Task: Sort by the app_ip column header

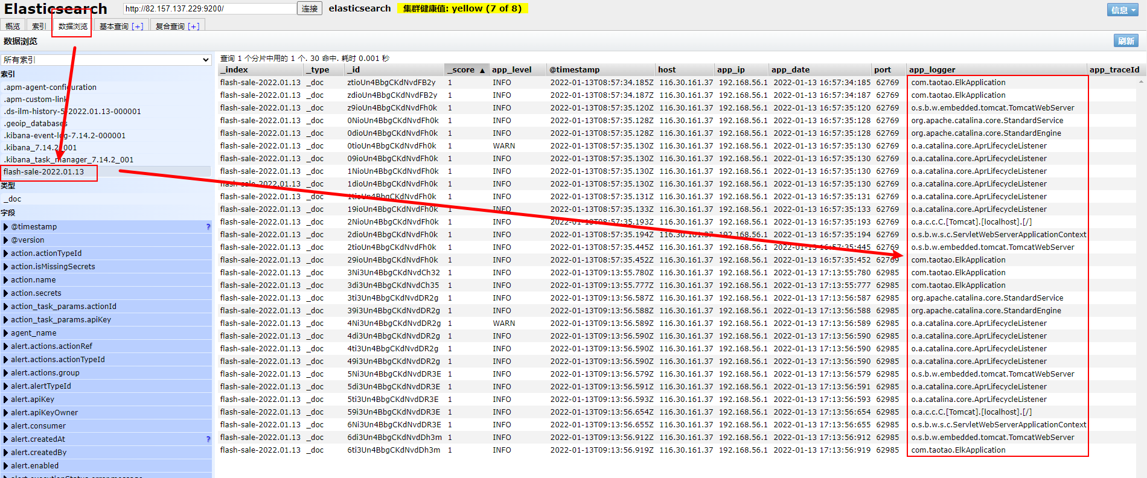Action: pyautogui.click(x=742, y=70)
